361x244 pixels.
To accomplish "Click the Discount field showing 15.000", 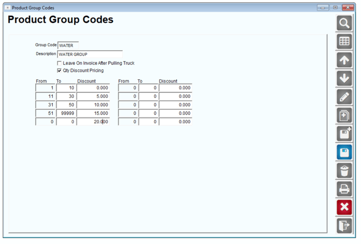I will click(93, 113).
